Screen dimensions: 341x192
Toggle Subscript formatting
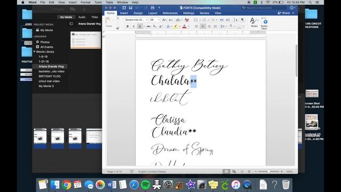tap(155, 26)
